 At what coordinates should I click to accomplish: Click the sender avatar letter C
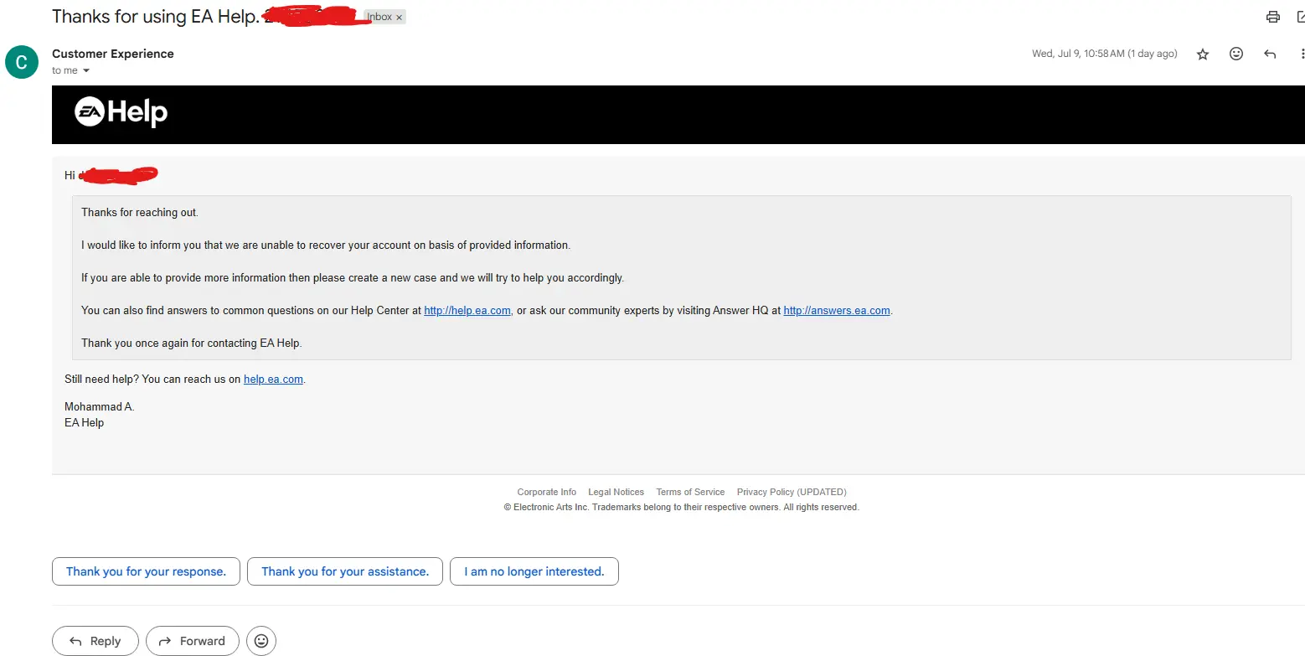point(22,61)
